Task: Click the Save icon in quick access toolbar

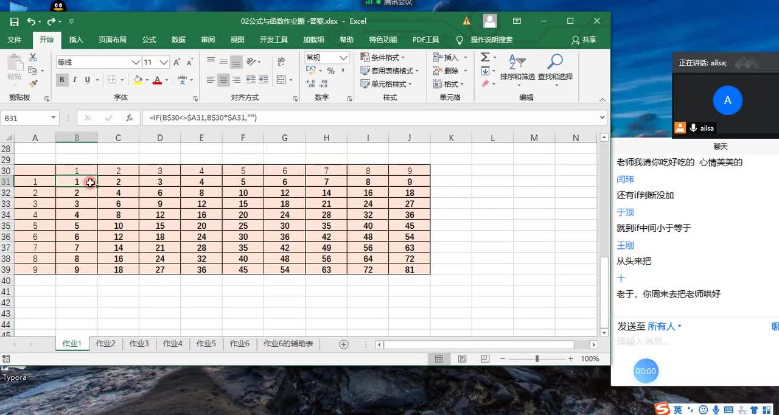Action: coord(15,21)
